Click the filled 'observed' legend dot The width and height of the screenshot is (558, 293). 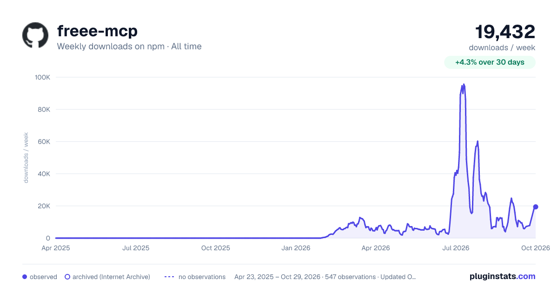(25, 277)
